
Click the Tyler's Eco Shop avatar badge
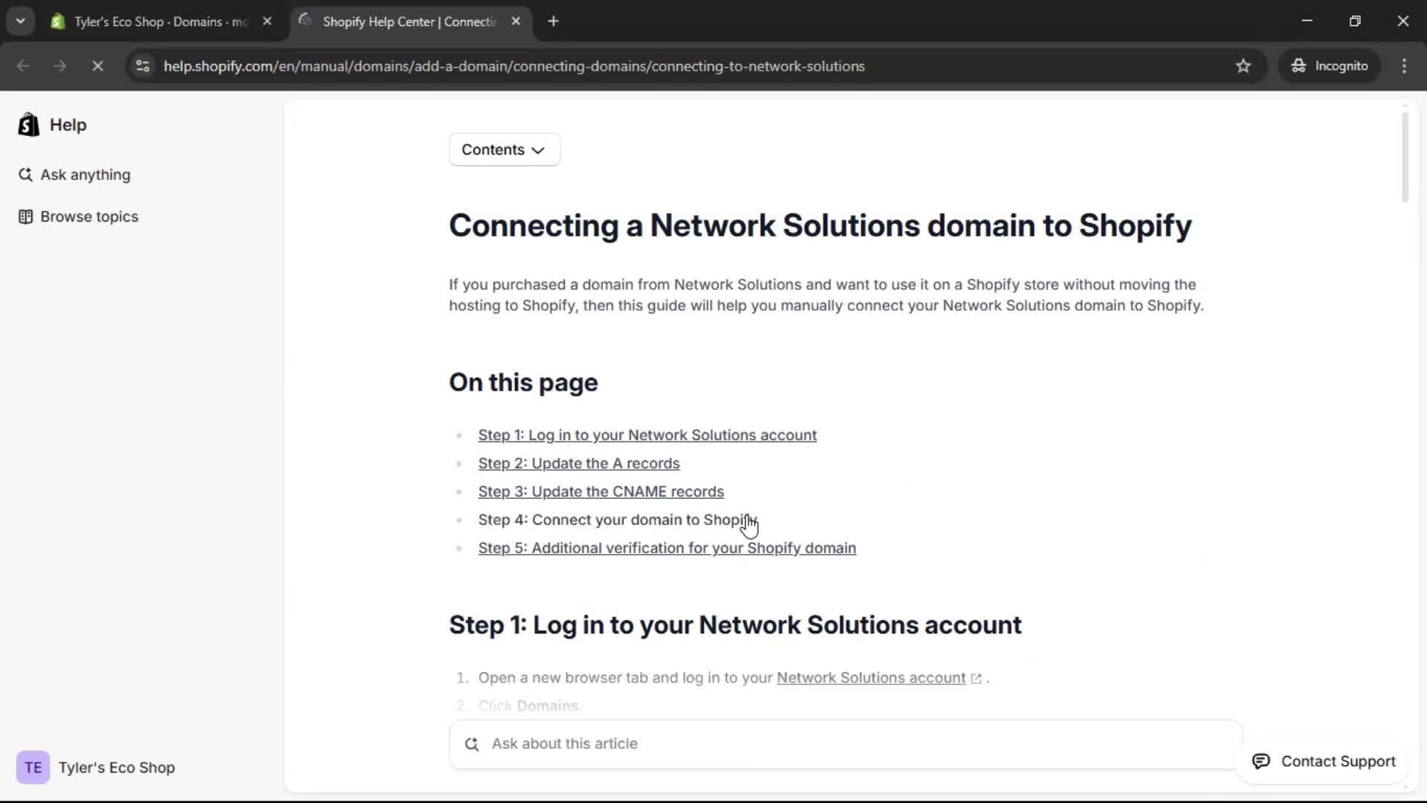(x=33, y=767)
